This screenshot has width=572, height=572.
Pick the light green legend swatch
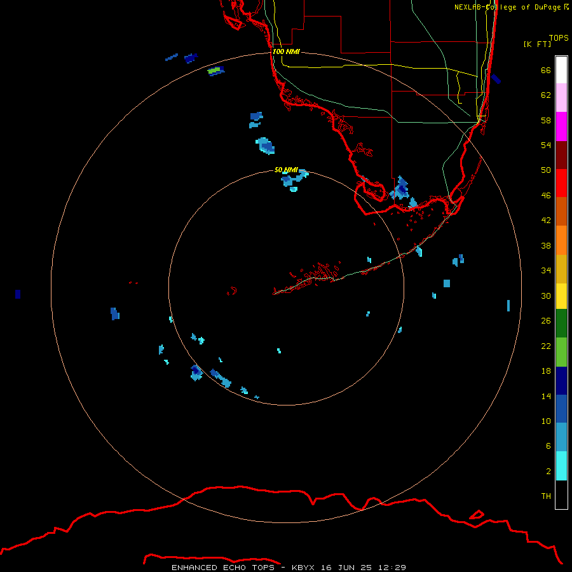click(561, 352)
